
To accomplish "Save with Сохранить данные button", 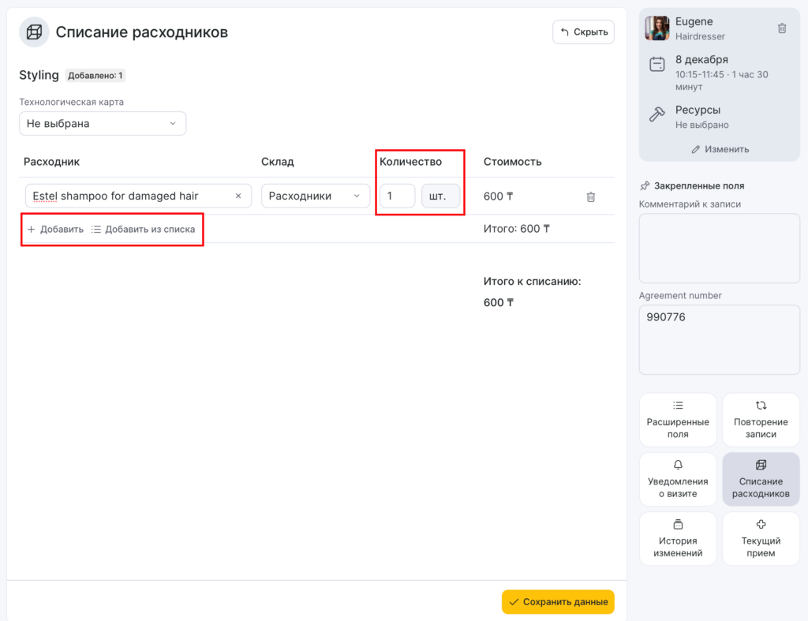I will pos(558,602).
